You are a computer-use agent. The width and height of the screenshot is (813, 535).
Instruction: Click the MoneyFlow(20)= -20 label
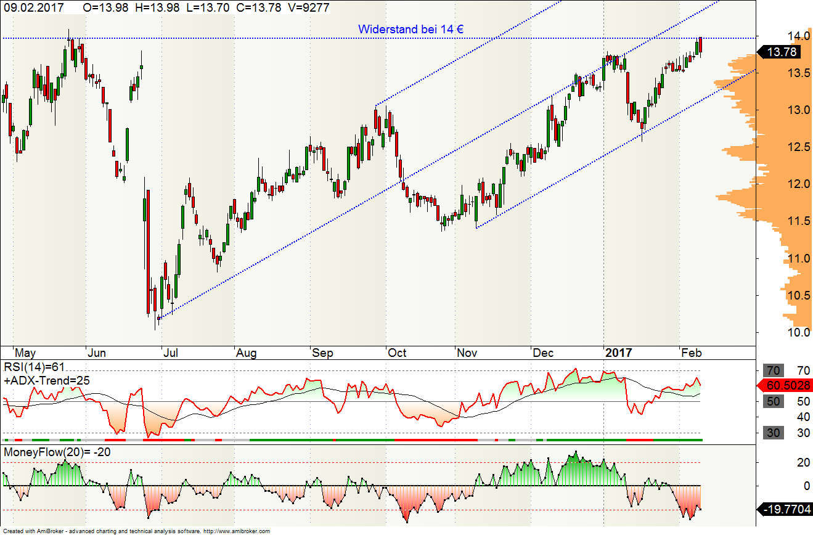58,453
